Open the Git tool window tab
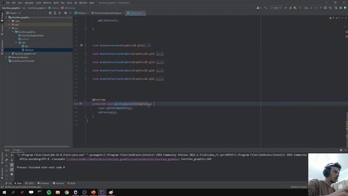Screen dimensions: 348x196 9,183
